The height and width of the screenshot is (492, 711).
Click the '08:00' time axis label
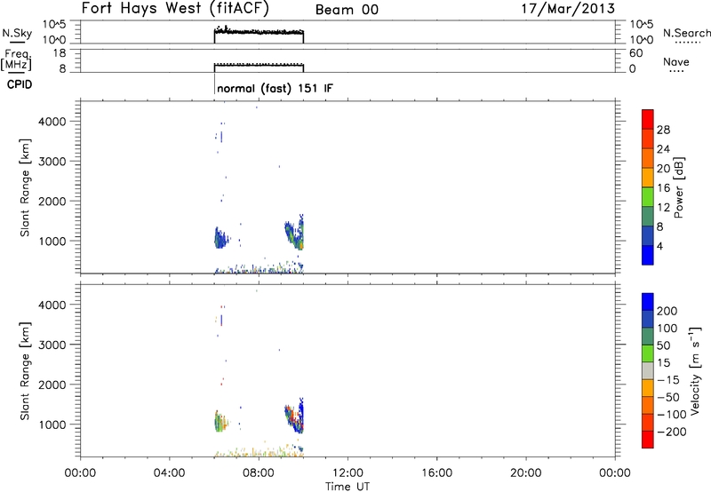pyautogui.click(x=259, y=473)
